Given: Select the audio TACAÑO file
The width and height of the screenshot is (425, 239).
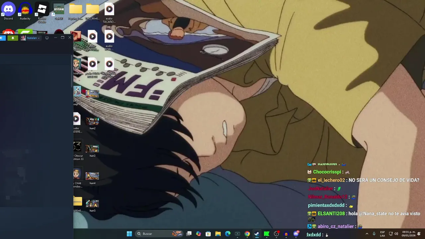Looking at the screenshot, I should coord(109,13).
